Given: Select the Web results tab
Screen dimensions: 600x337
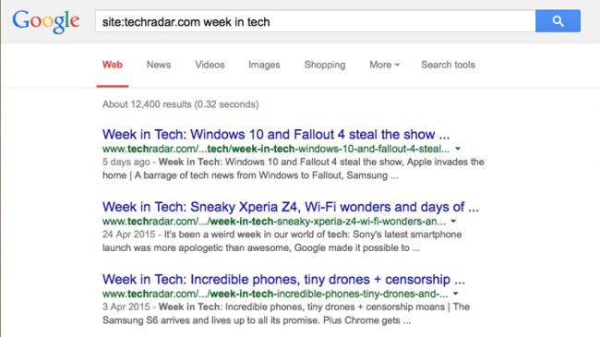Looking at the screenshot, I should click(x=112, y=65).
